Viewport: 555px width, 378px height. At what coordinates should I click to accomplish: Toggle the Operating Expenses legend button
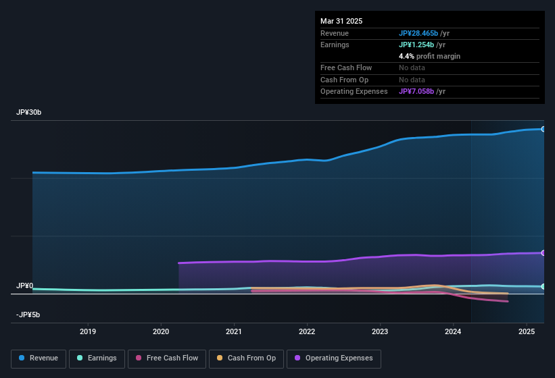point(334,358)
